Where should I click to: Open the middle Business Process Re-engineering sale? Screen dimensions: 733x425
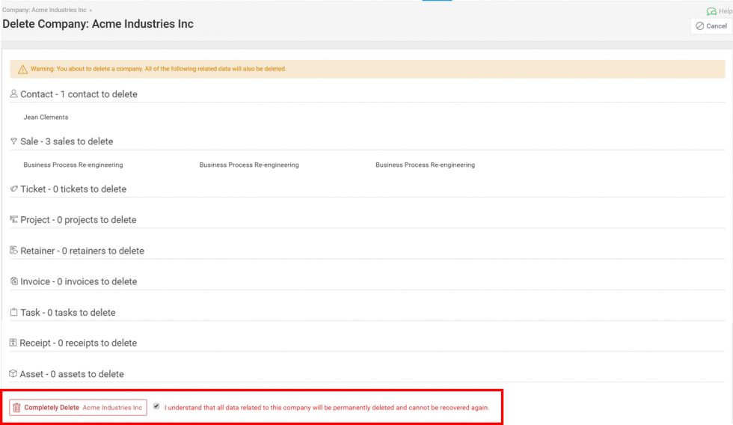tap(249, 165)
